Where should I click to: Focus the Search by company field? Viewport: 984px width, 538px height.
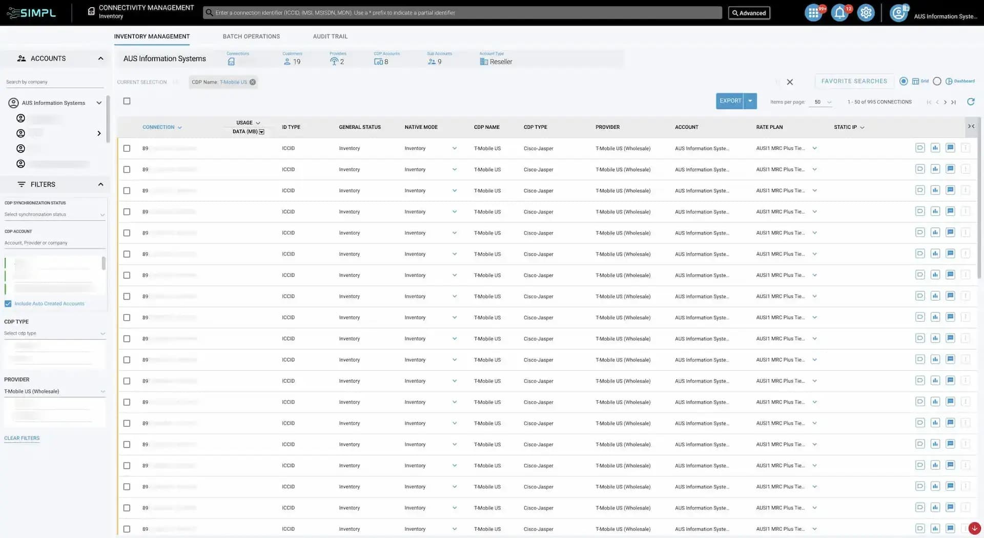(54, 82)
